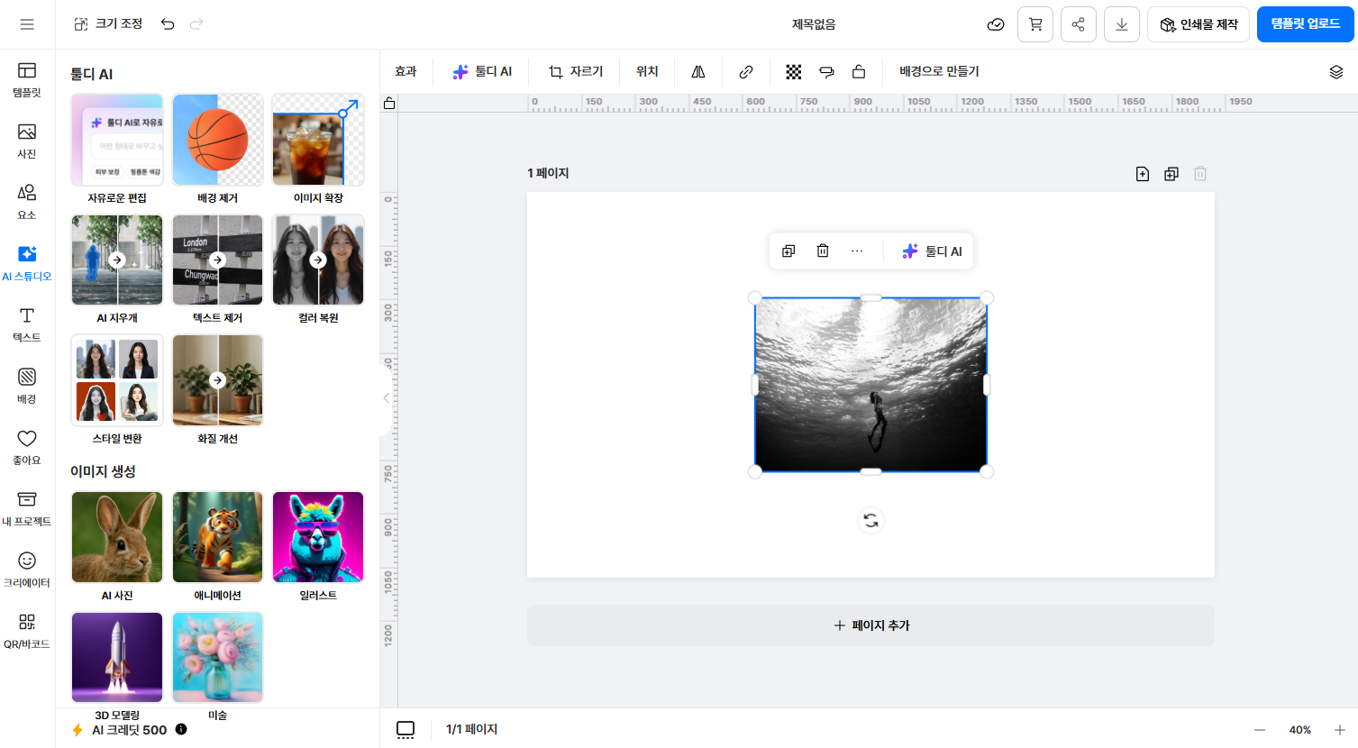Open more options in floating bar
Viewport: 1358px width, 748px height.
click(857, 251)
